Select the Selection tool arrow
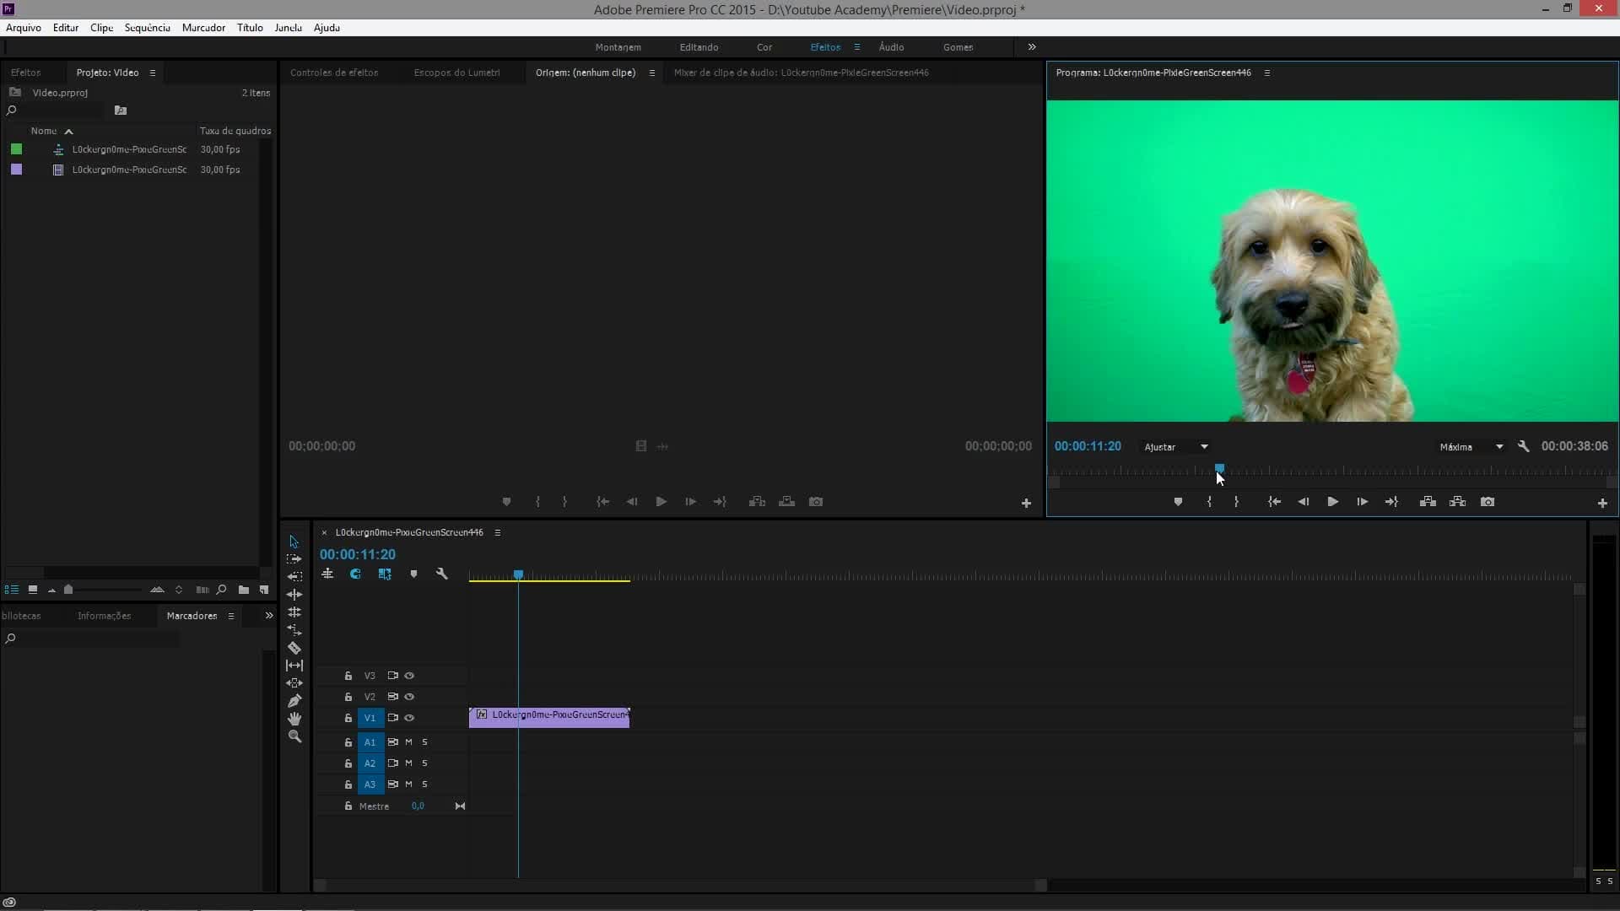1620x911 pixels. [294, 542]
